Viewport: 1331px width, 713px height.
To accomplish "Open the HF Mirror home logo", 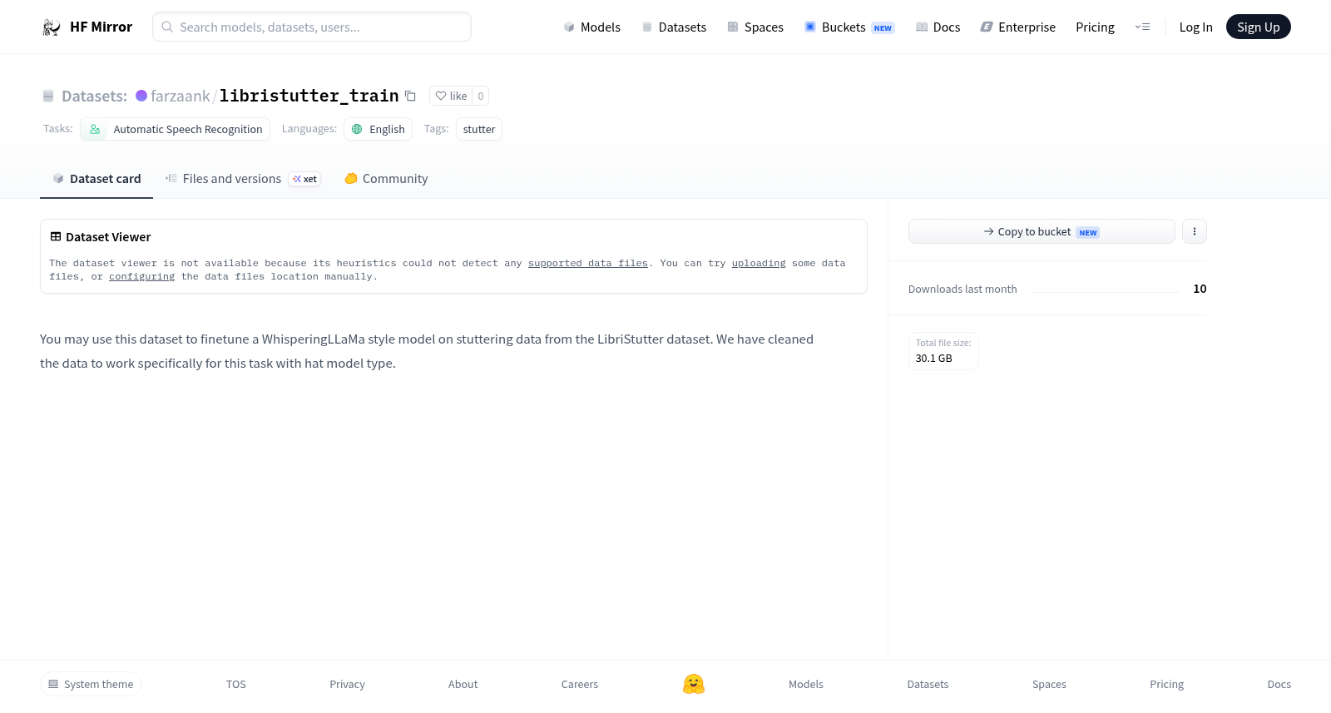I will click(x=87, y=27).
